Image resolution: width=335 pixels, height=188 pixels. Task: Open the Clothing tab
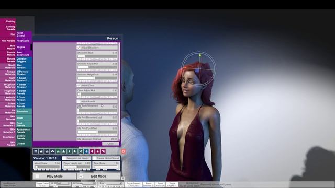click(x=8, y=21)
